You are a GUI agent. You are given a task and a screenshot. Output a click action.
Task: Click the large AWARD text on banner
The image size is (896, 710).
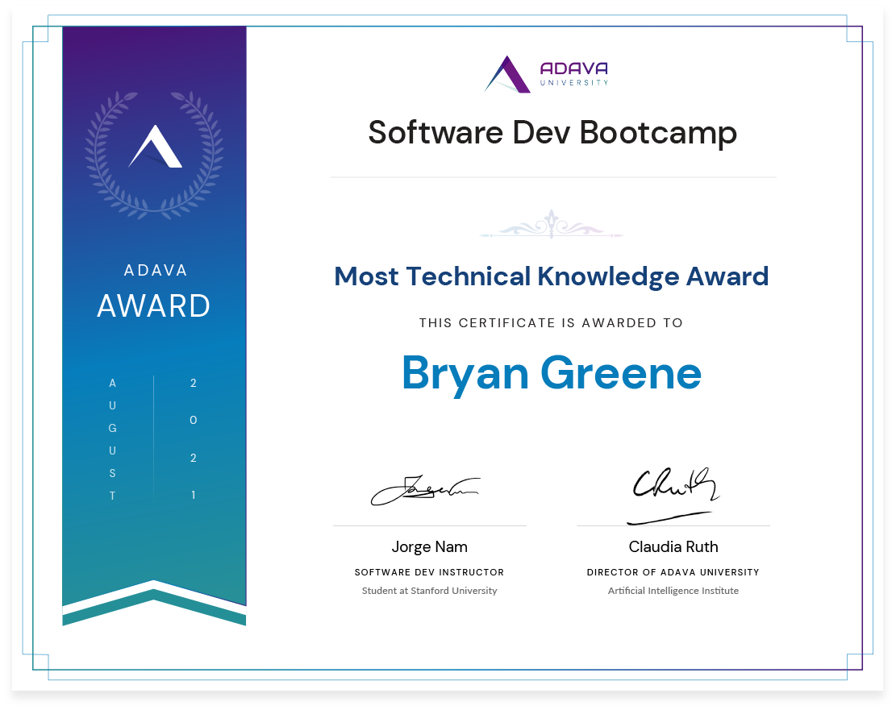pos(154,306)
